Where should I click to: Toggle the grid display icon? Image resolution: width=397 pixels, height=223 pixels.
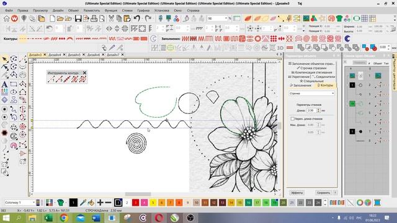pyautogui.click(x=364, y=19)
